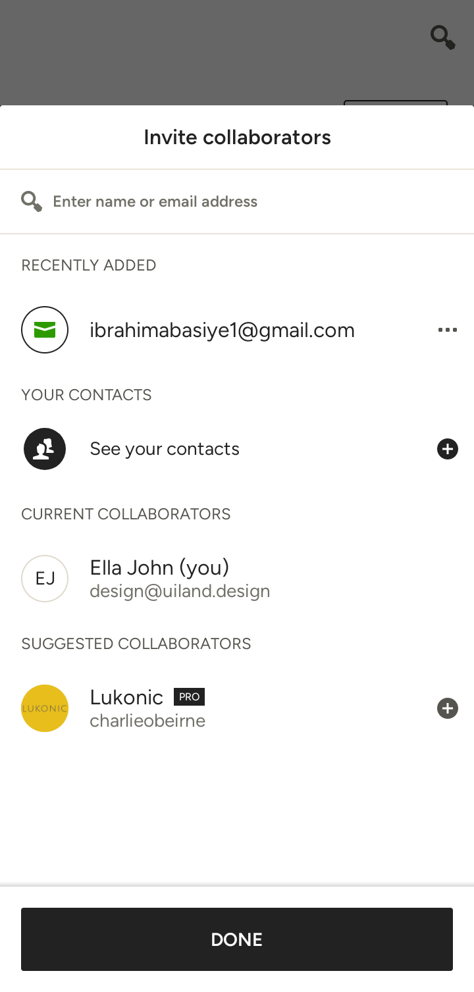Dismiss the sheet by tapping the dimmed background
The width and height of the screenshot is (474, 992).
coord(197,53)
